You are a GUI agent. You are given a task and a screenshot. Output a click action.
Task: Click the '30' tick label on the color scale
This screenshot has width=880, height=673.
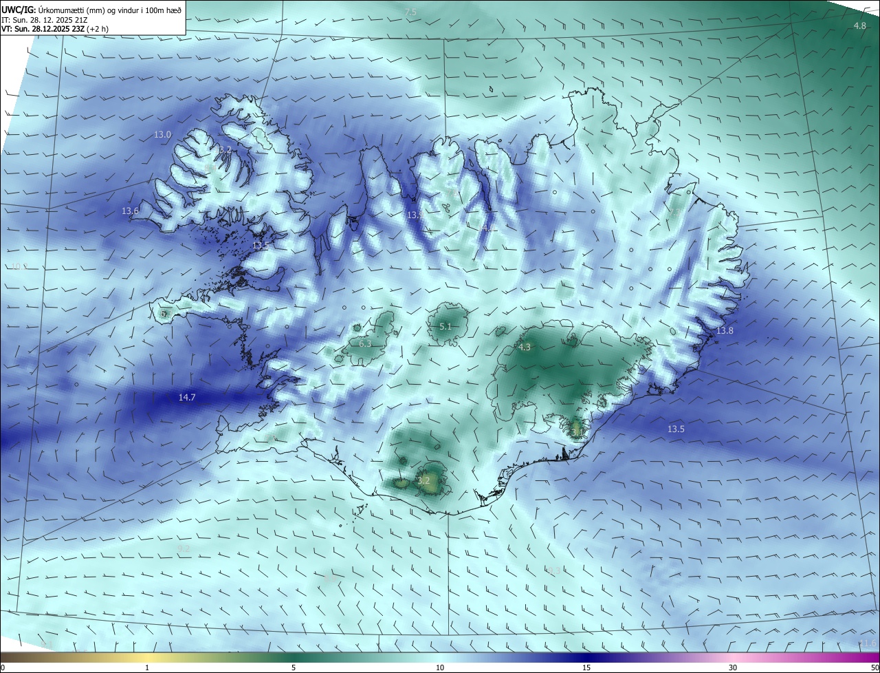coord(733,667)
